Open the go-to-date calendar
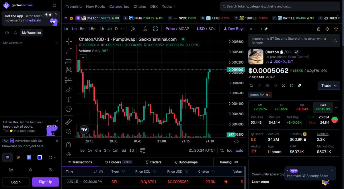 click(x=143, y=150)
